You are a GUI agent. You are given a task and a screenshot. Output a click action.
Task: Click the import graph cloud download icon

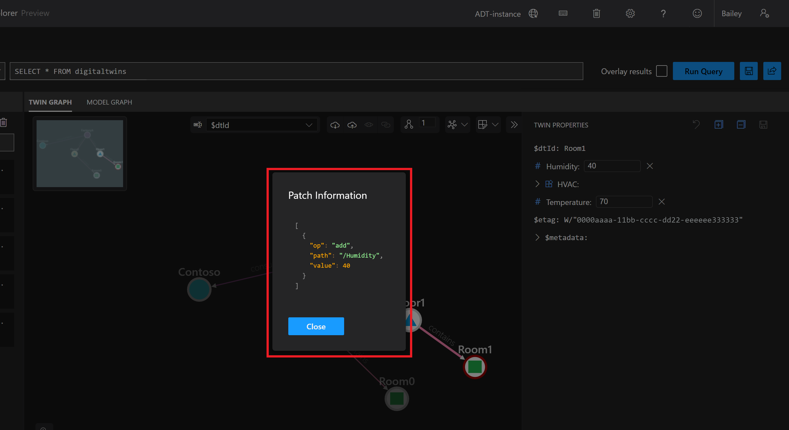click(335, 125)
